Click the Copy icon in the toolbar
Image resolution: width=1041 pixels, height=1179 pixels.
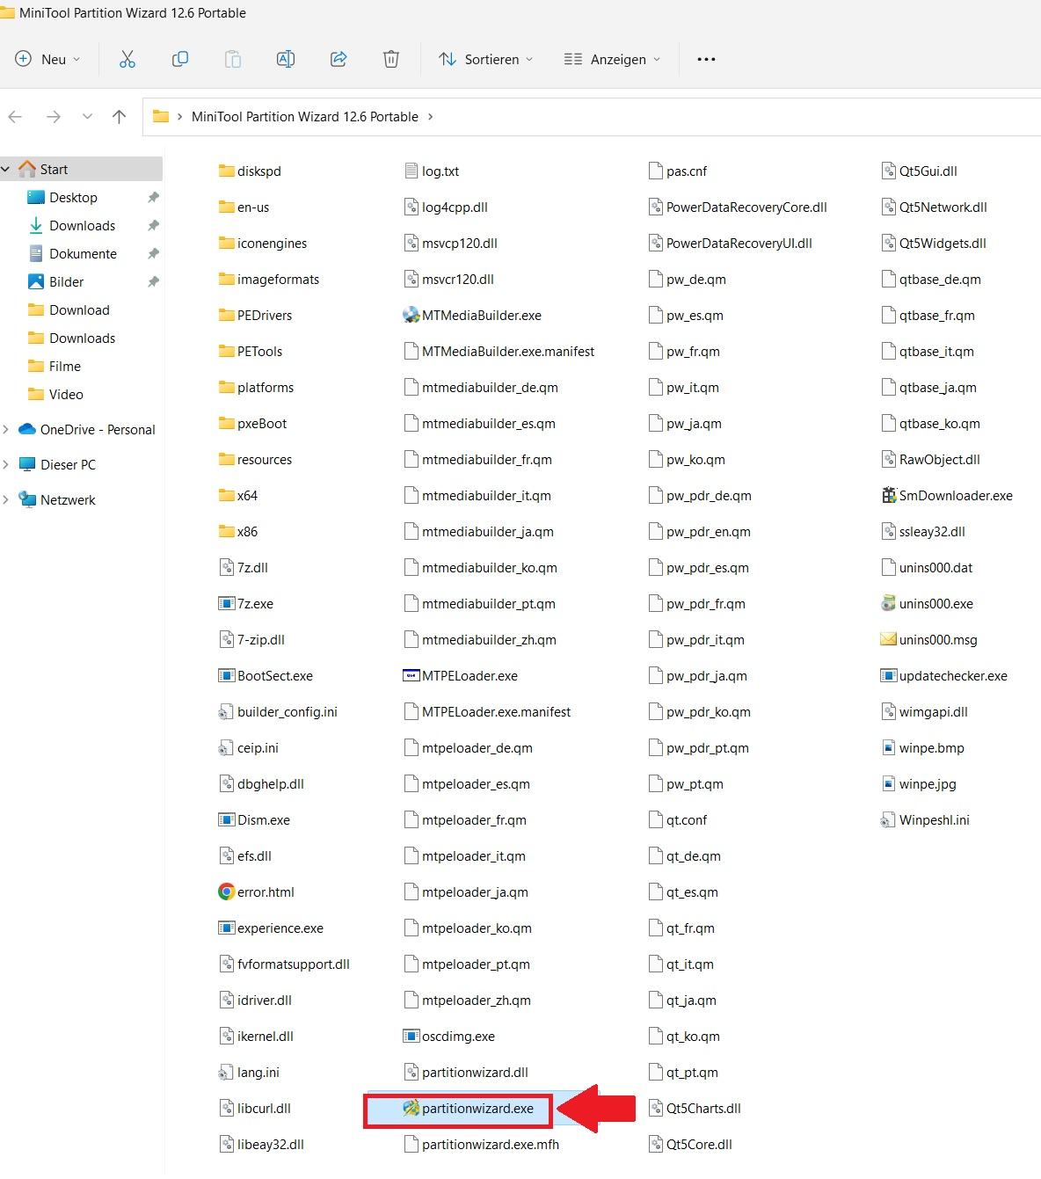(180, 59)
